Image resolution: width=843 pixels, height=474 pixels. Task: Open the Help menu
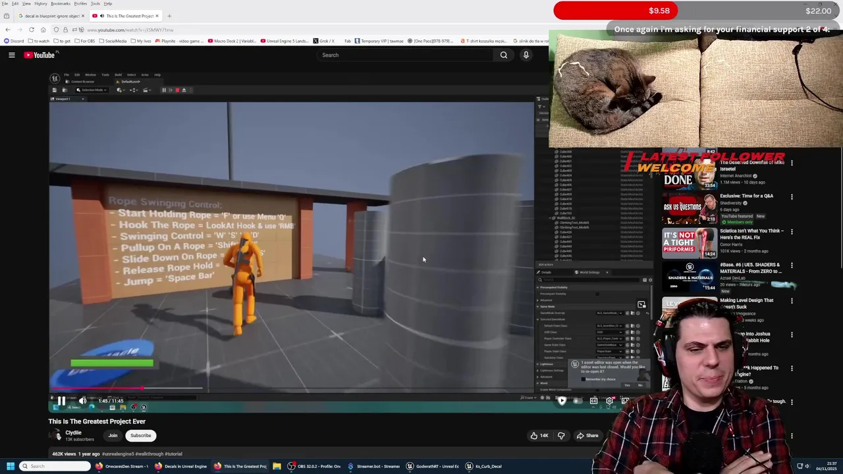[x=108, y=3]
